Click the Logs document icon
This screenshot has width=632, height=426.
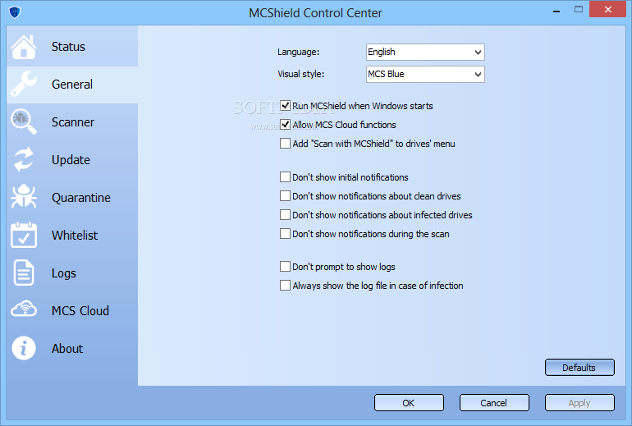coord(24,273)
